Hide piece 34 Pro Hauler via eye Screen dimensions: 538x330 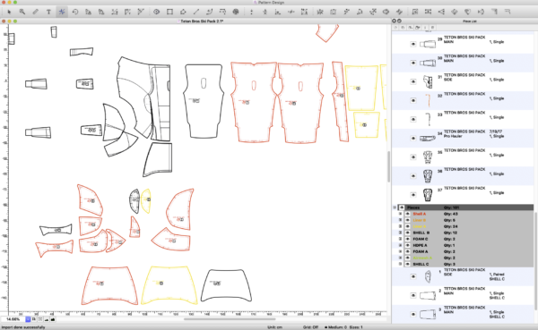(413, 139)
